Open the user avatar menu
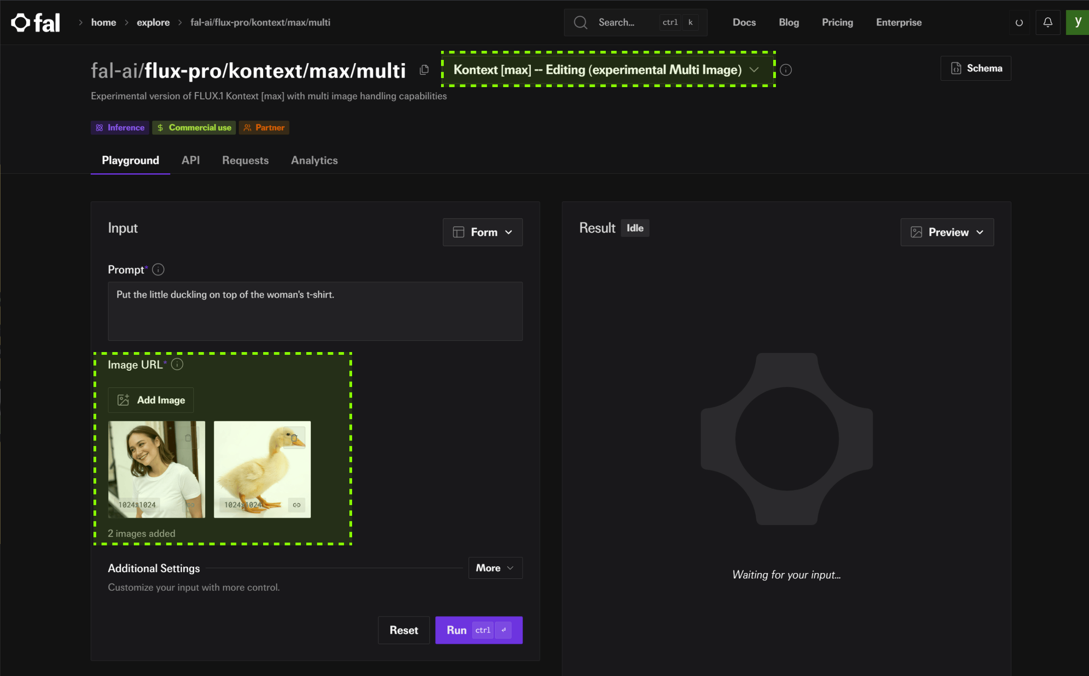This screenshot has width=1089, height=676. pyautogui.click(x=1078, y=22)
